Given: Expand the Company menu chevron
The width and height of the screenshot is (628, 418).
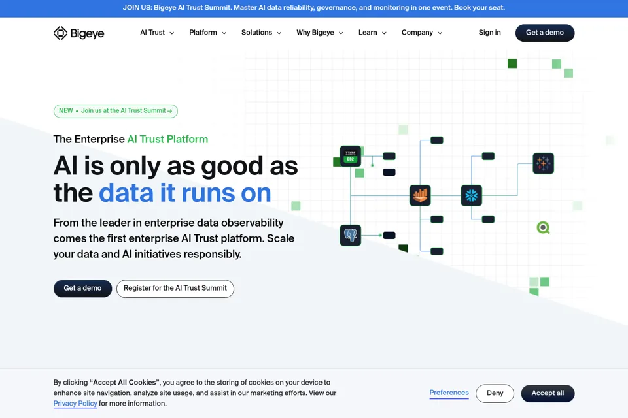Looking at the screenshot, I should (x=440, y=33).
